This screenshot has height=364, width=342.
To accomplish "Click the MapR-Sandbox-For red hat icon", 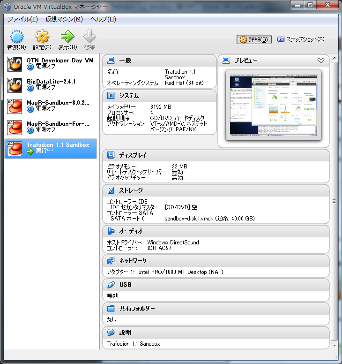I will (x=15, y=128).
